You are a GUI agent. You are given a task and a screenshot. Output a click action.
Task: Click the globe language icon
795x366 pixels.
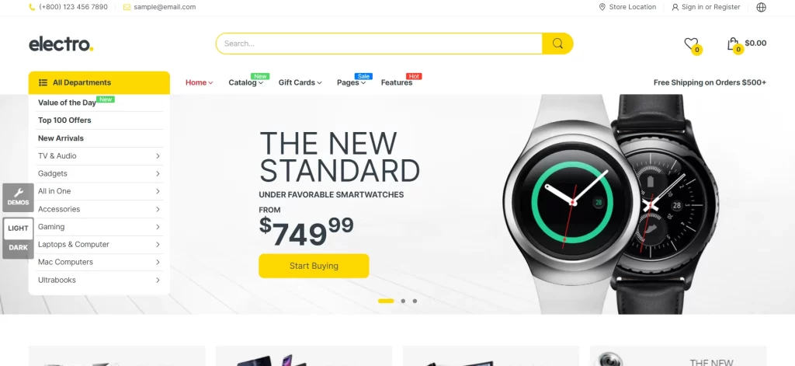(761, 7)
